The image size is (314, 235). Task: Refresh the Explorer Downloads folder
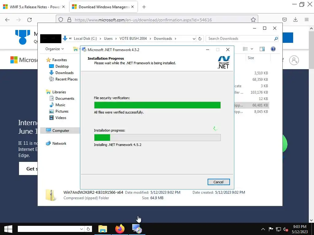coord(200,39)
